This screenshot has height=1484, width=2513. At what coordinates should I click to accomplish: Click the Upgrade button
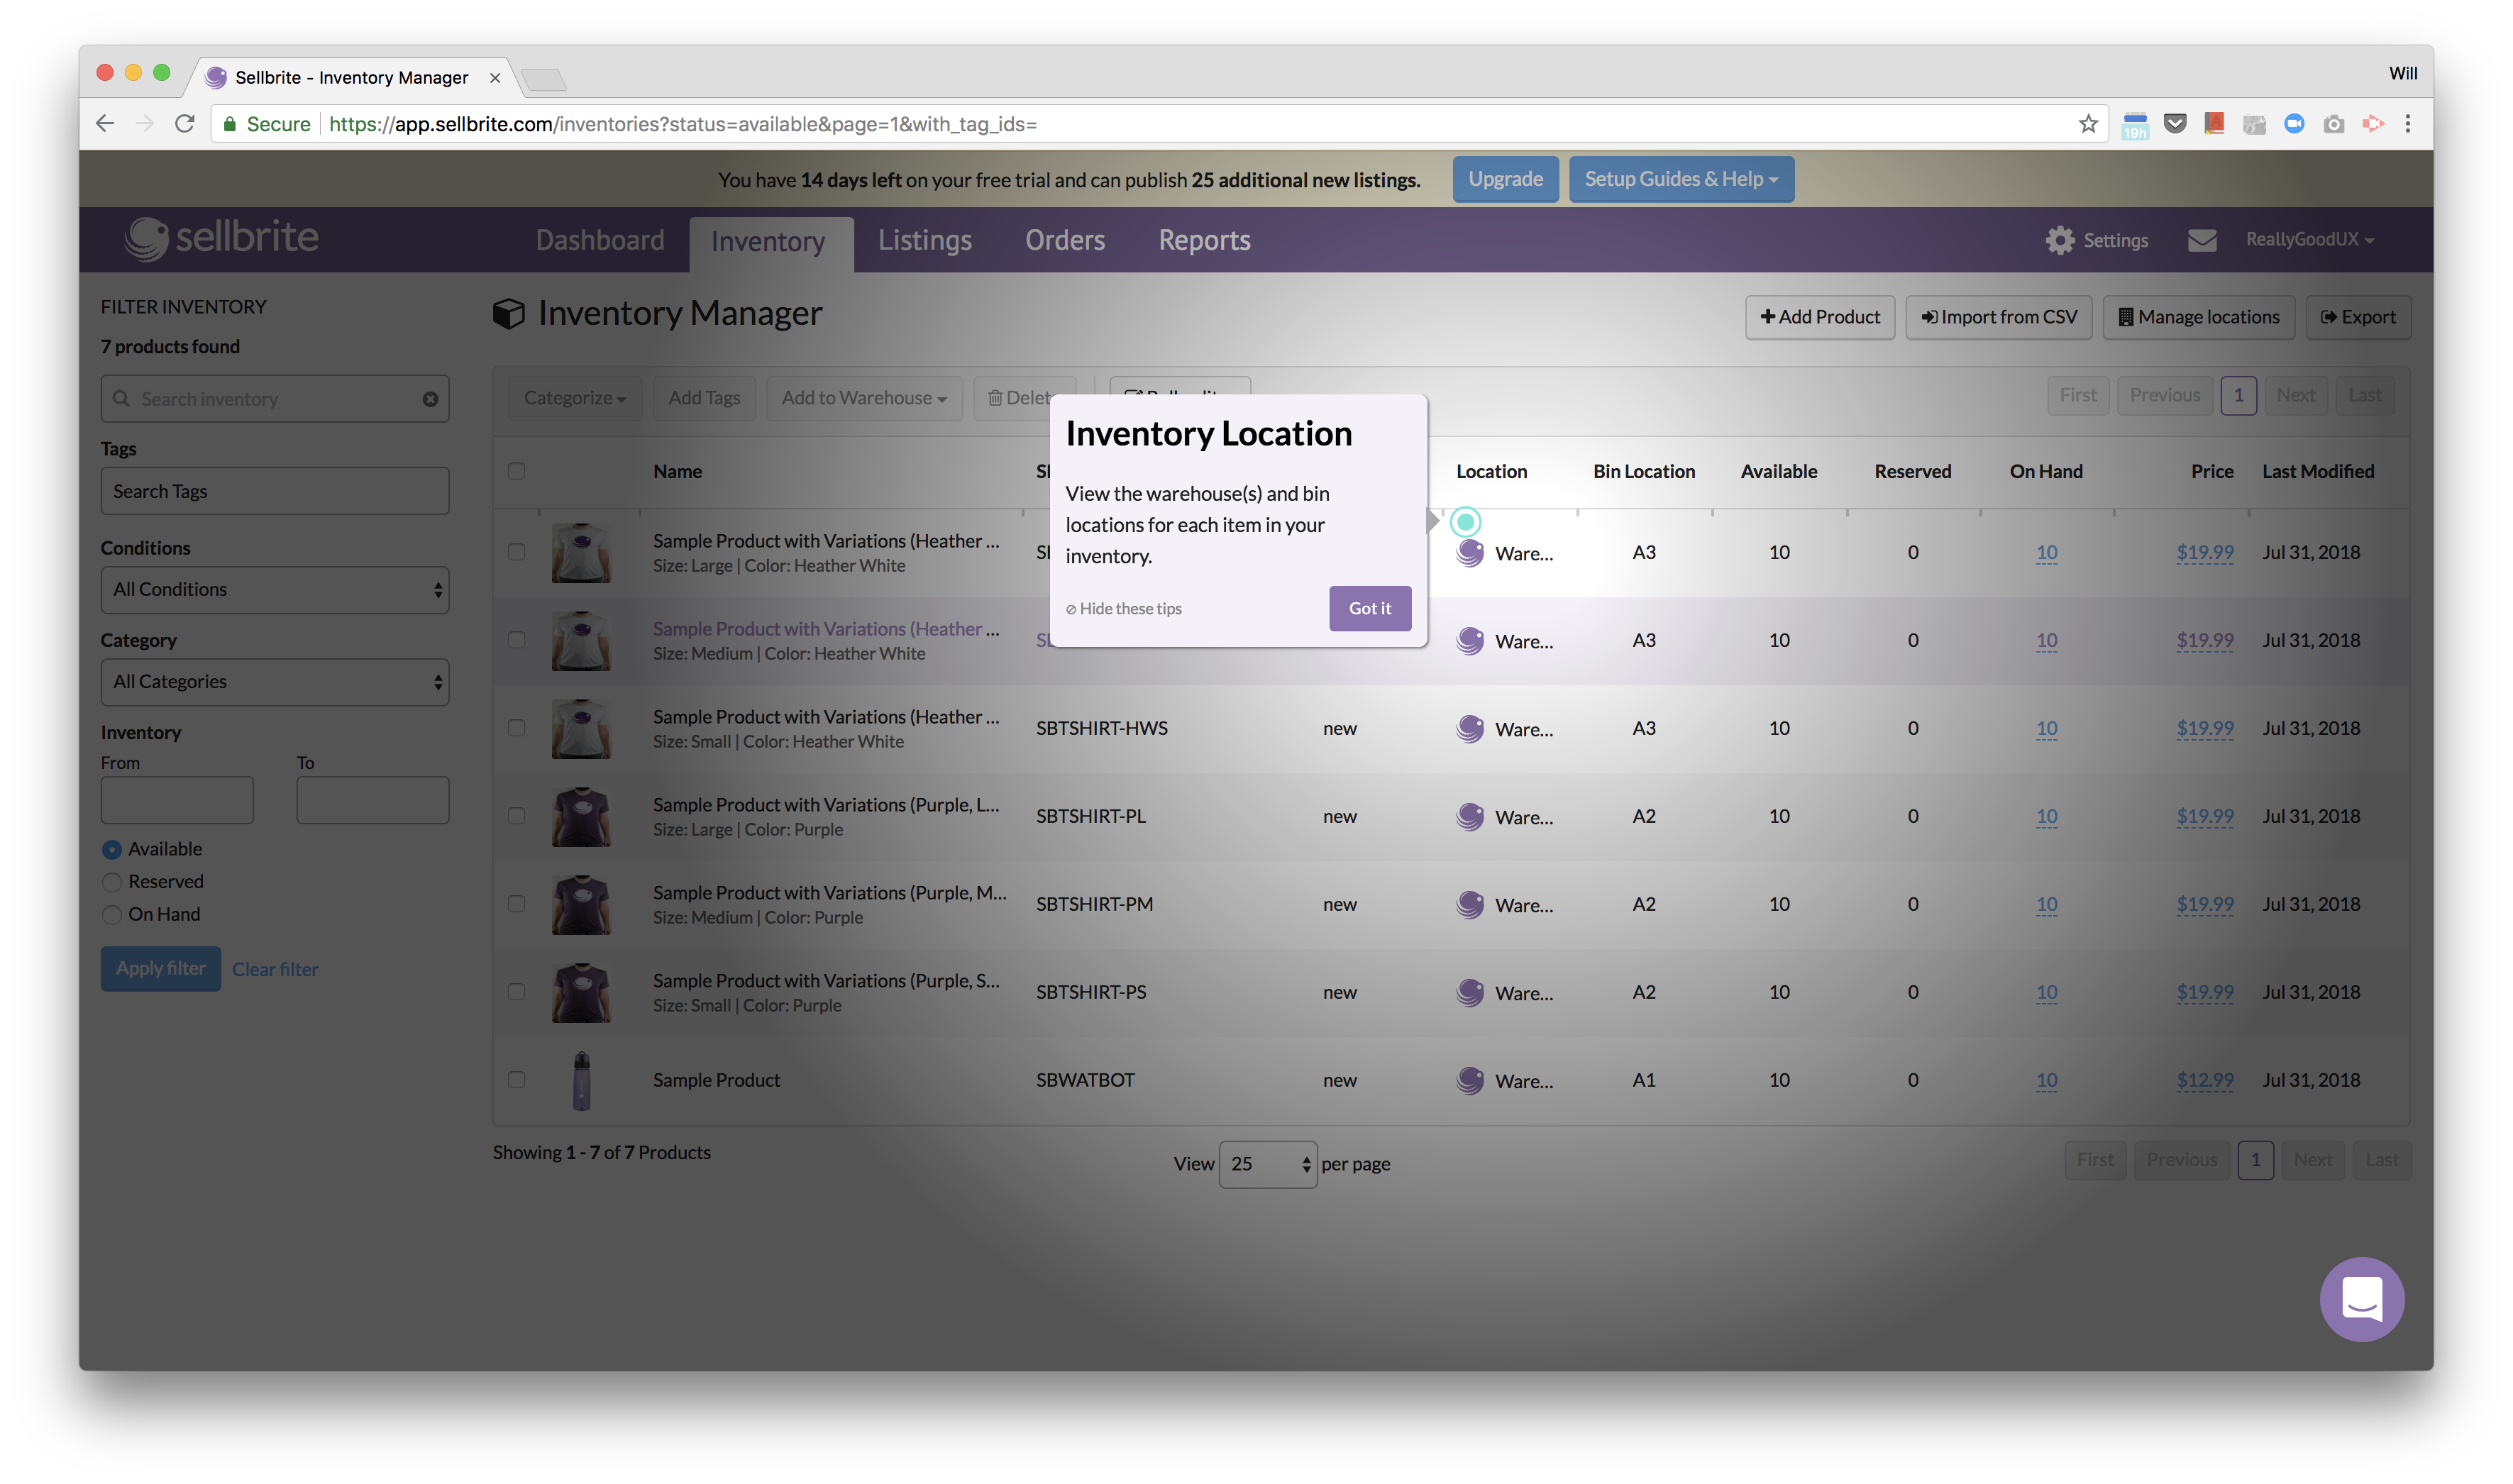point(1505,179)
